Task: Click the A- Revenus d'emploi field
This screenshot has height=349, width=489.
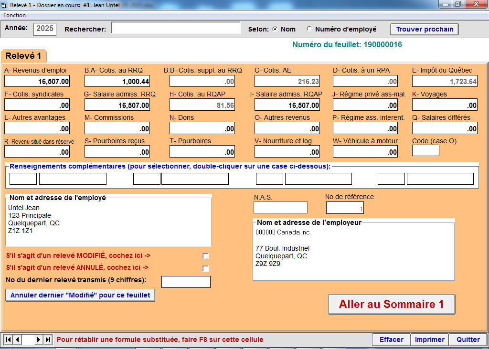Action: tap(37, 81)
